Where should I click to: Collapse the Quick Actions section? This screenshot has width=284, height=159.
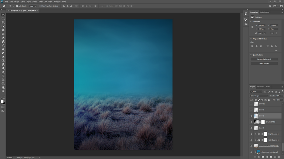pos(251,55)
